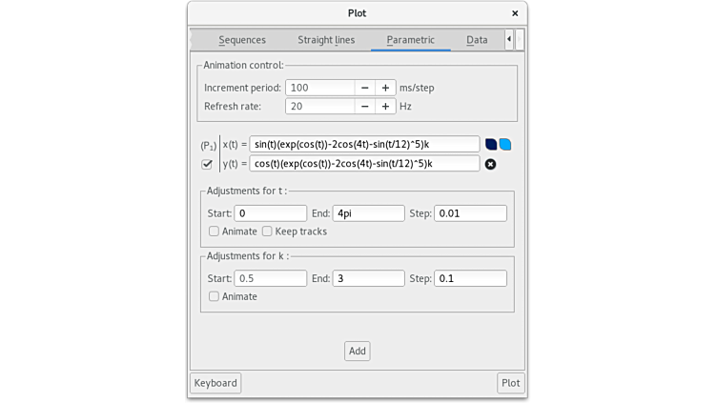
Task: Click the light blue color swatch
Action: point(505,144)
